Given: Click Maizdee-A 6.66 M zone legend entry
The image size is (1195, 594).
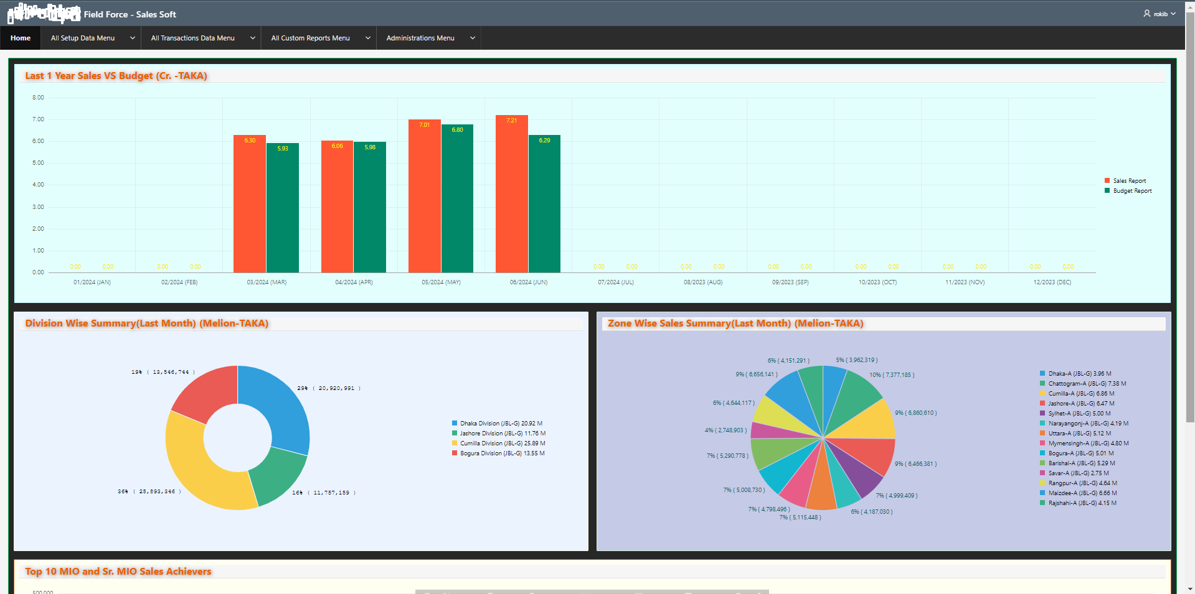Looking at the screenshot, I should (x=1079, y=493).
